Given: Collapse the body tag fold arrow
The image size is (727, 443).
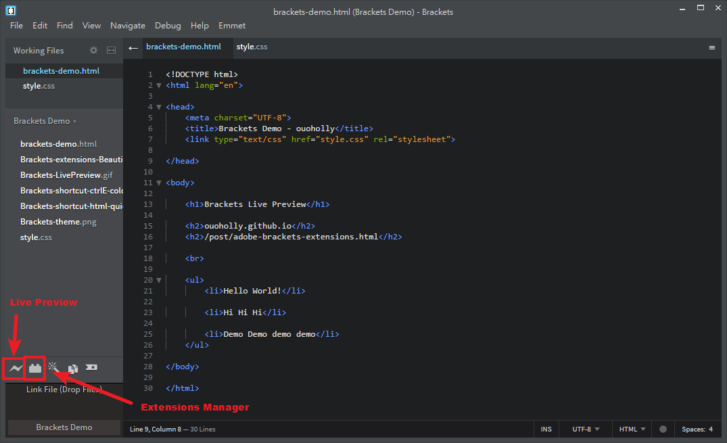Looking at the screenshot, I should point(159,183).
